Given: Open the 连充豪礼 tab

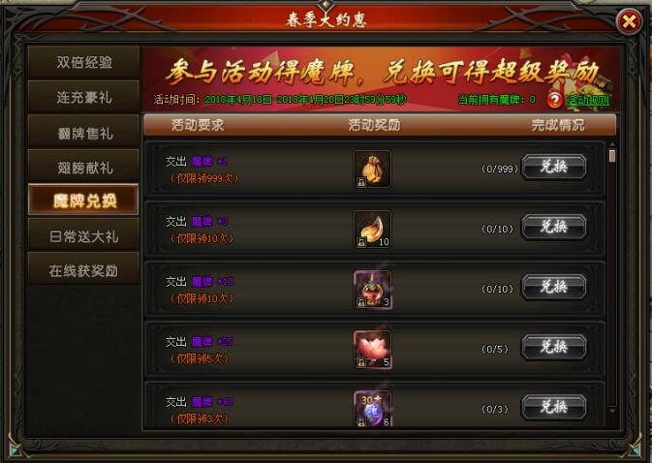Looking at the screenshot, I should [x=83, y=97].
